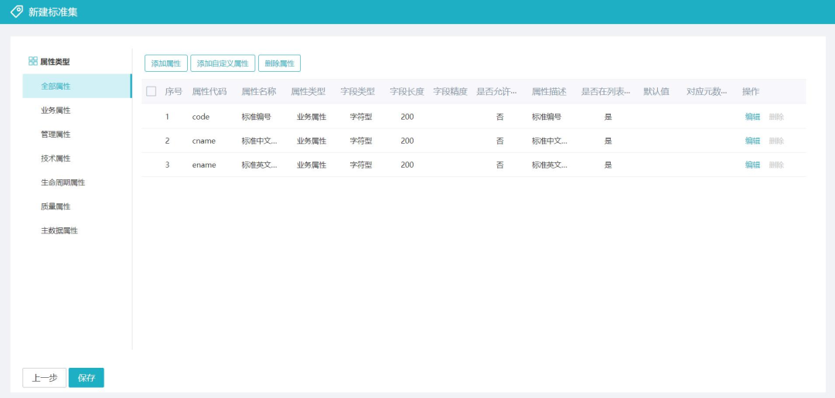Viewport: 835px width, 398px height.
Task: Edit the cname attribute row
Action: [x=752, y=141]
